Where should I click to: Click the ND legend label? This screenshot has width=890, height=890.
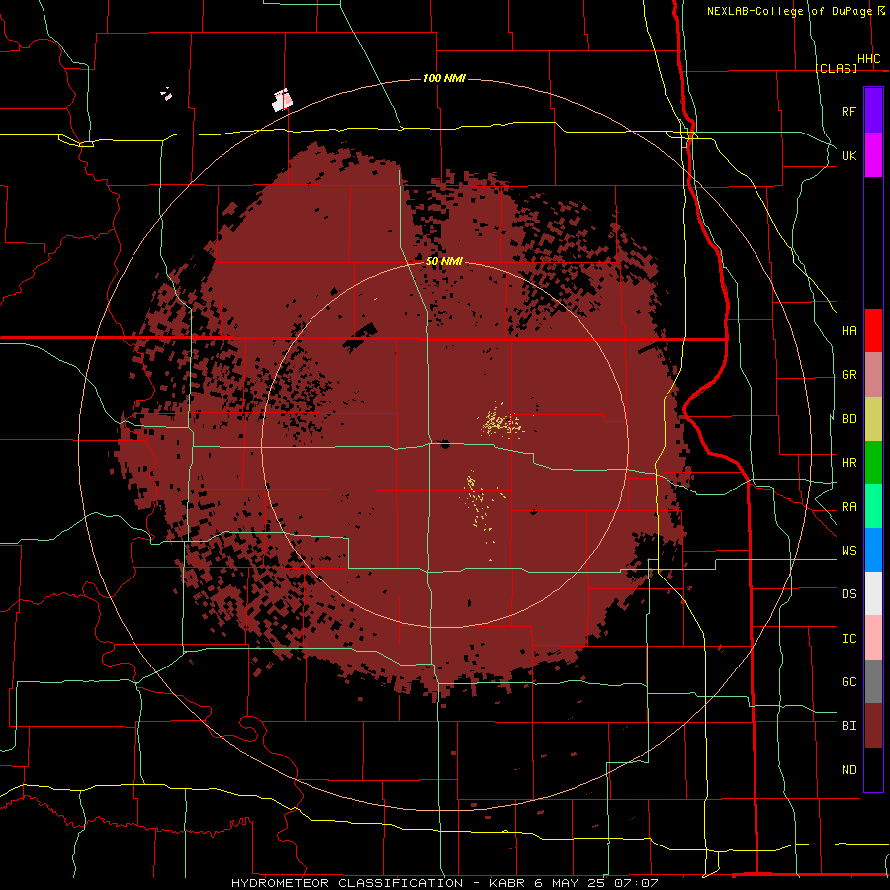click(x=848, y=770)
